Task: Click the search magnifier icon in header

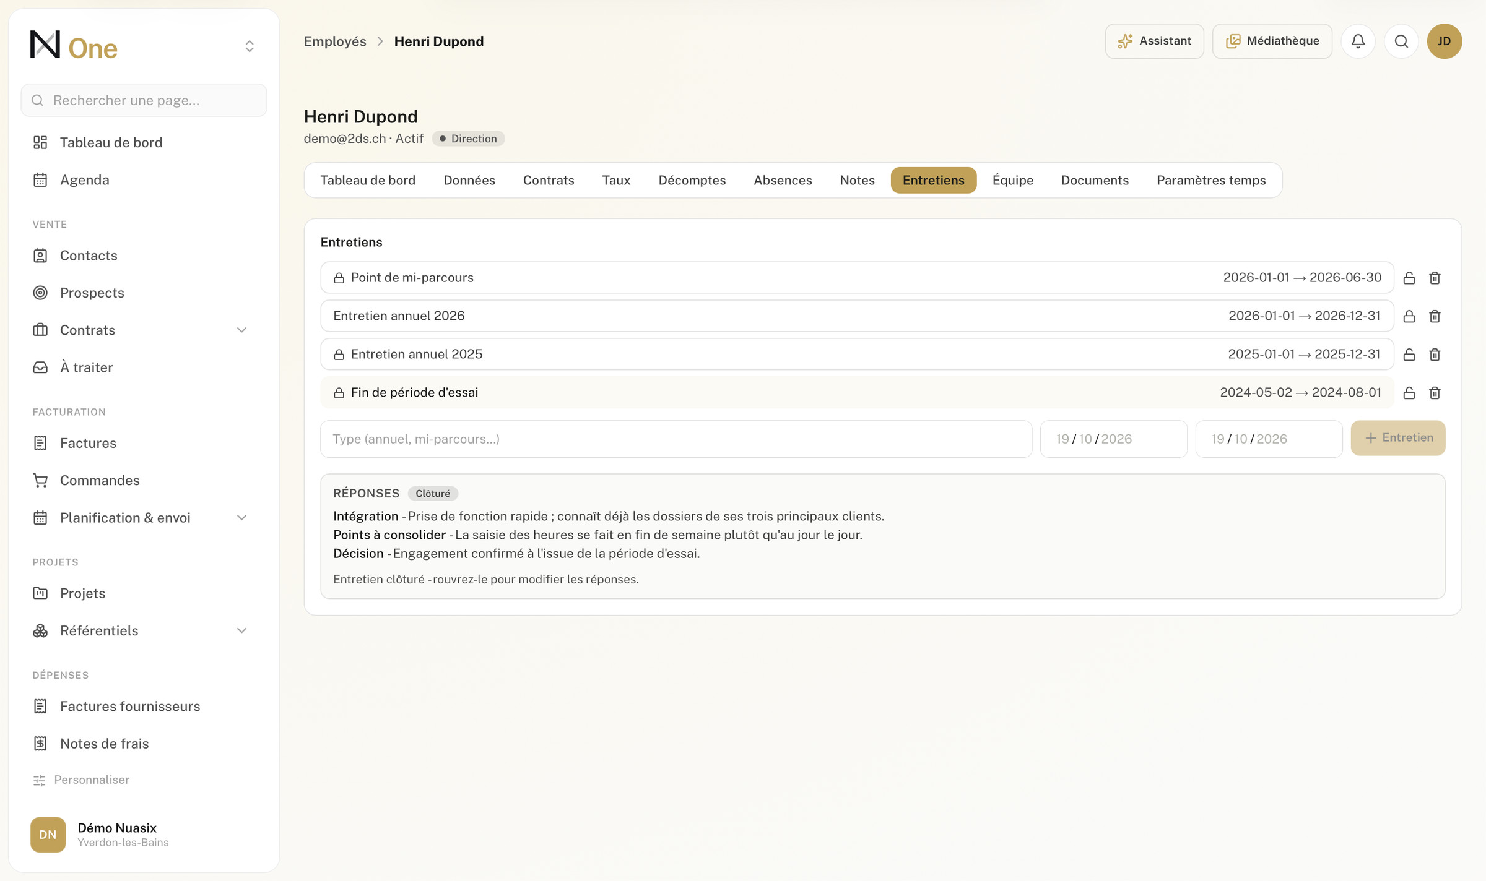Action: tap(1401, 41)
